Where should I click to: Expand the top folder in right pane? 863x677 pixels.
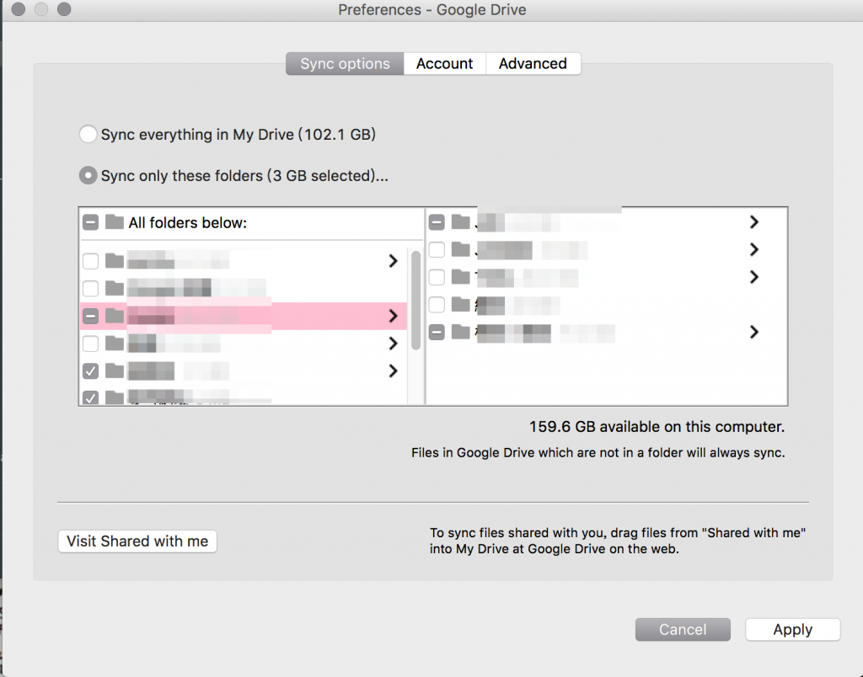click(x=754, y=221)
